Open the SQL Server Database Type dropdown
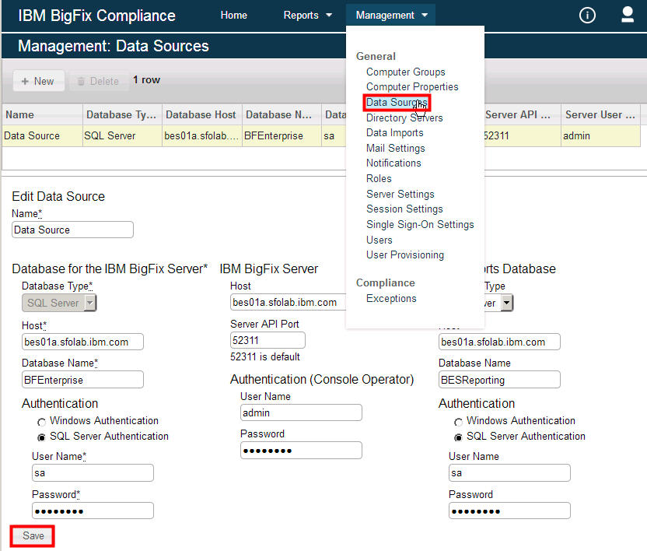 coord(59,303)
